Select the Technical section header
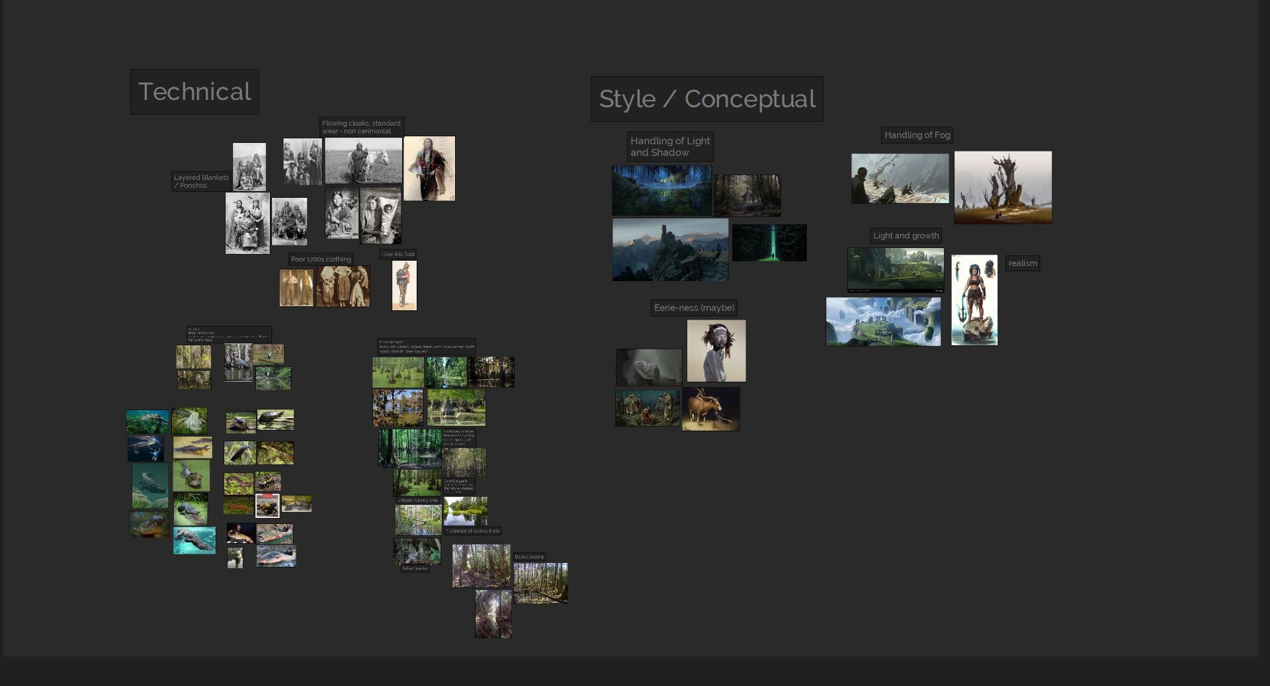Screen dimensions: 1270x686 point(194,92)
